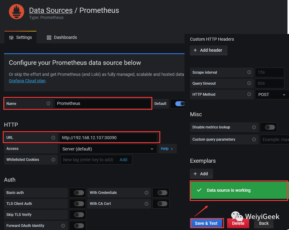Screen dimensions: 289x230
Task: Open the Grafana Cloud plan link
Action: coord(27,81)
